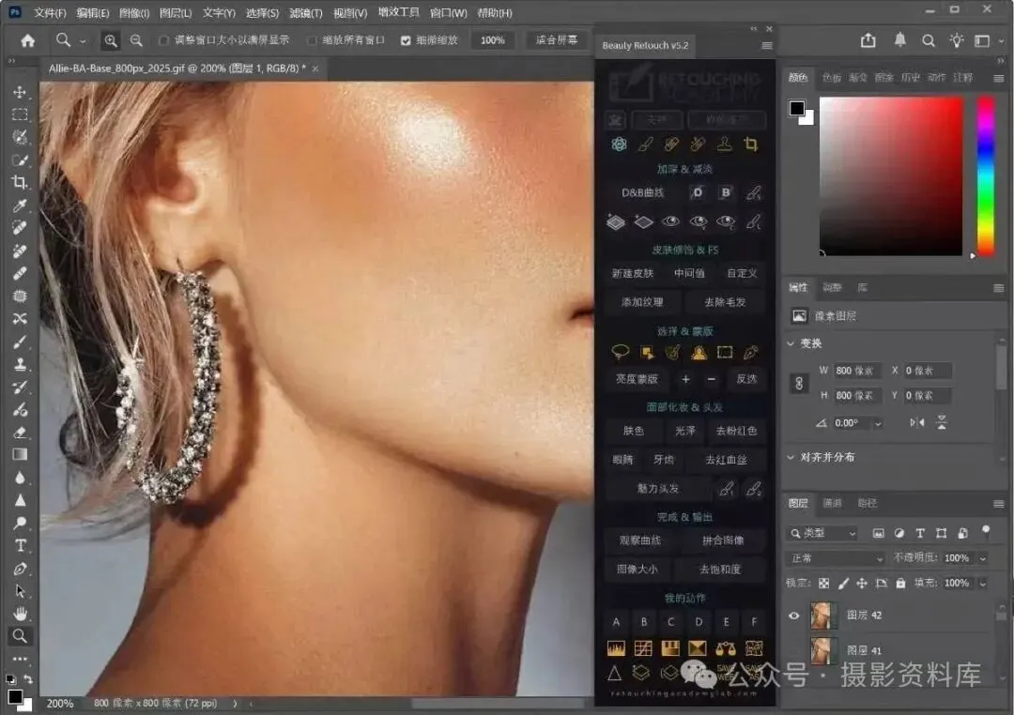Click the lasso icon under 选择 & 蒙版
The width and height of the screenshot is (1014, 715).
(x=620, y=352)
